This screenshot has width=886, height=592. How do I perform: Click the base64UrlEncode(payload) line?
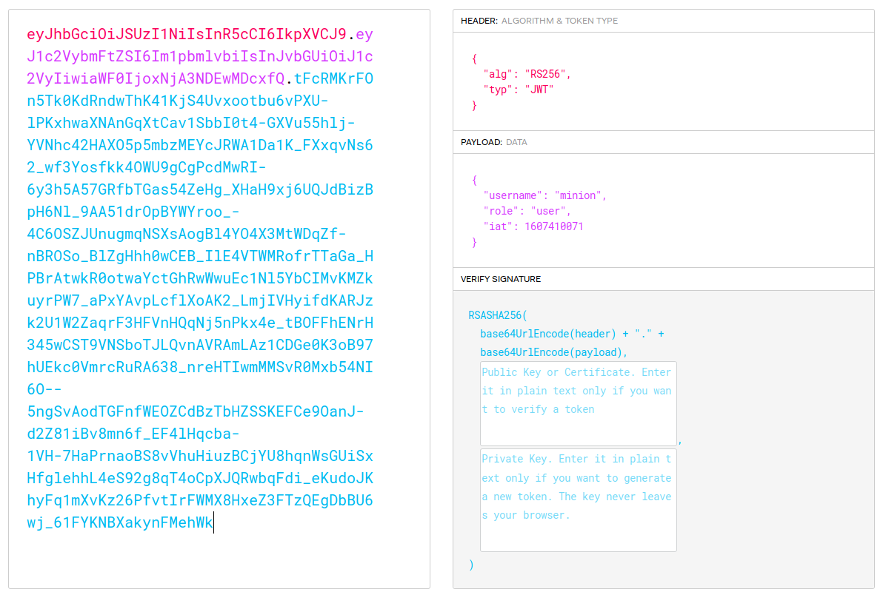point(553,352)
